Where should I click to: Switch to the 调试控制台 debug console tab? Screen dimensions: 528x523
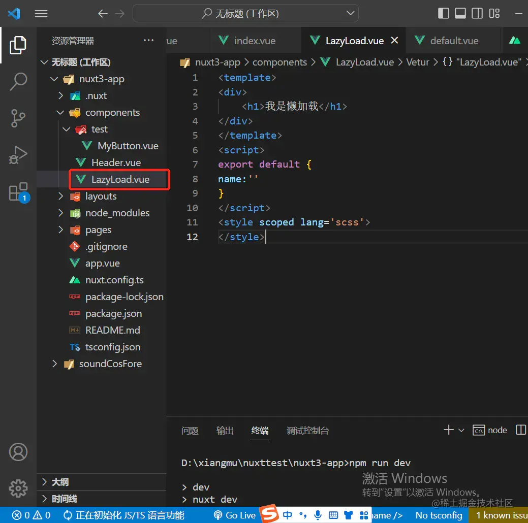[x=308, y=431]
